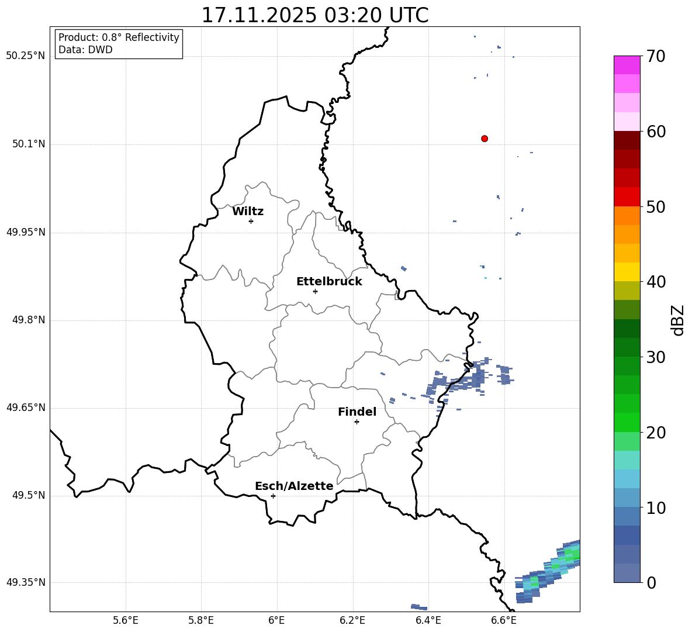Viewport: 692px width, 632px height.
Task: Click the 30 colorbar tick label
Action: tap(656, 357)
